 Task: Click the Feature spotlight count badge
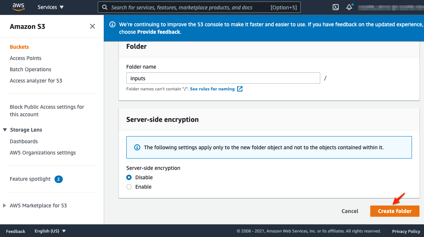click(58, 179)
